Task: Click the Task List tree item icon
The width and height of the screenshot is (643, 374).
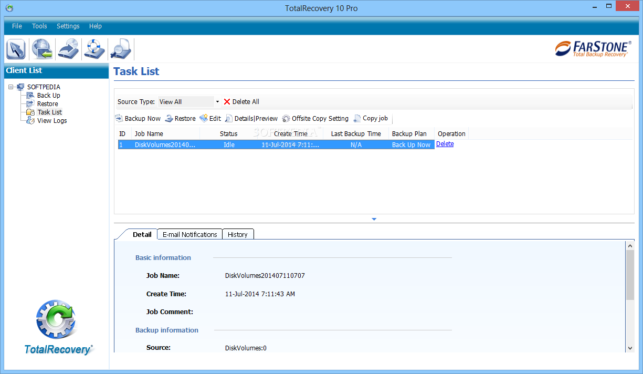Action: click(x=30, y=112)
